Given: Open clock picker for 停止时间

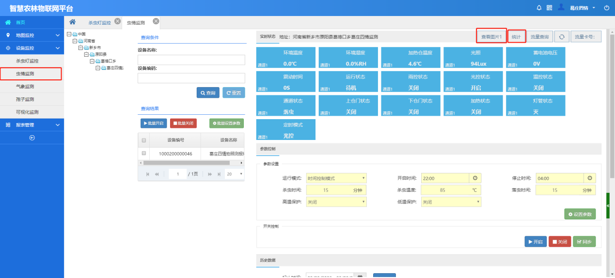Looking at the screenshot, I should pos(589,178).
